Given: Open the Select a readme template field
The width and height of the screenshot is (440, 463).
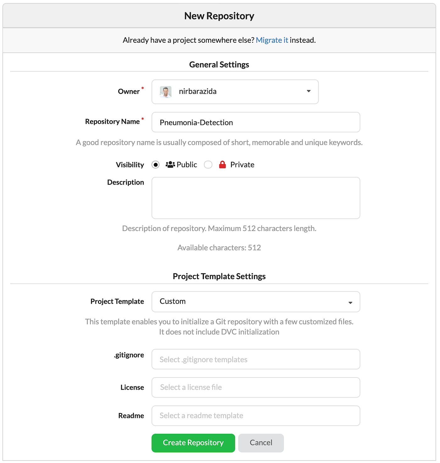Looking at the screenshot, I should [x=256, y=415].
